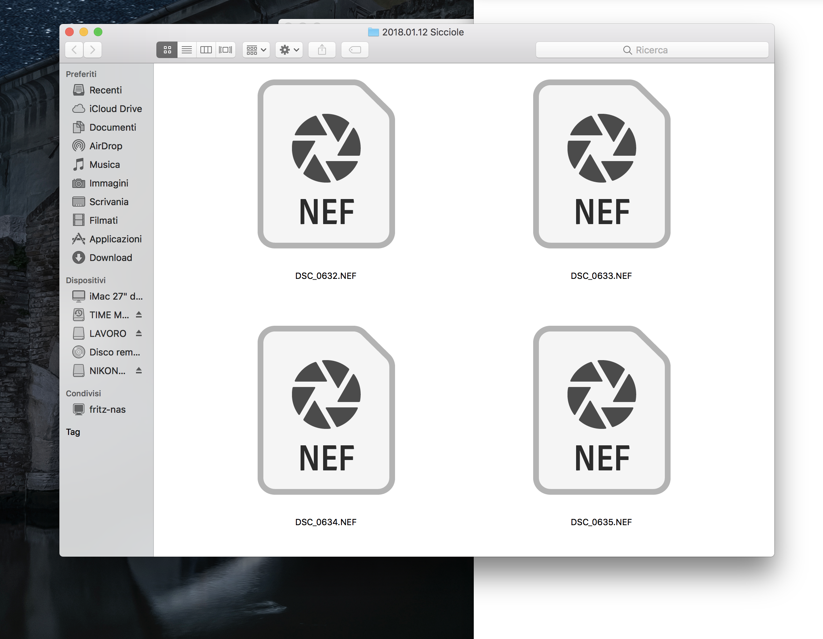This screenshot has height=639, width=823.
Task: Switch to column view mode
Action: (206, 50)
